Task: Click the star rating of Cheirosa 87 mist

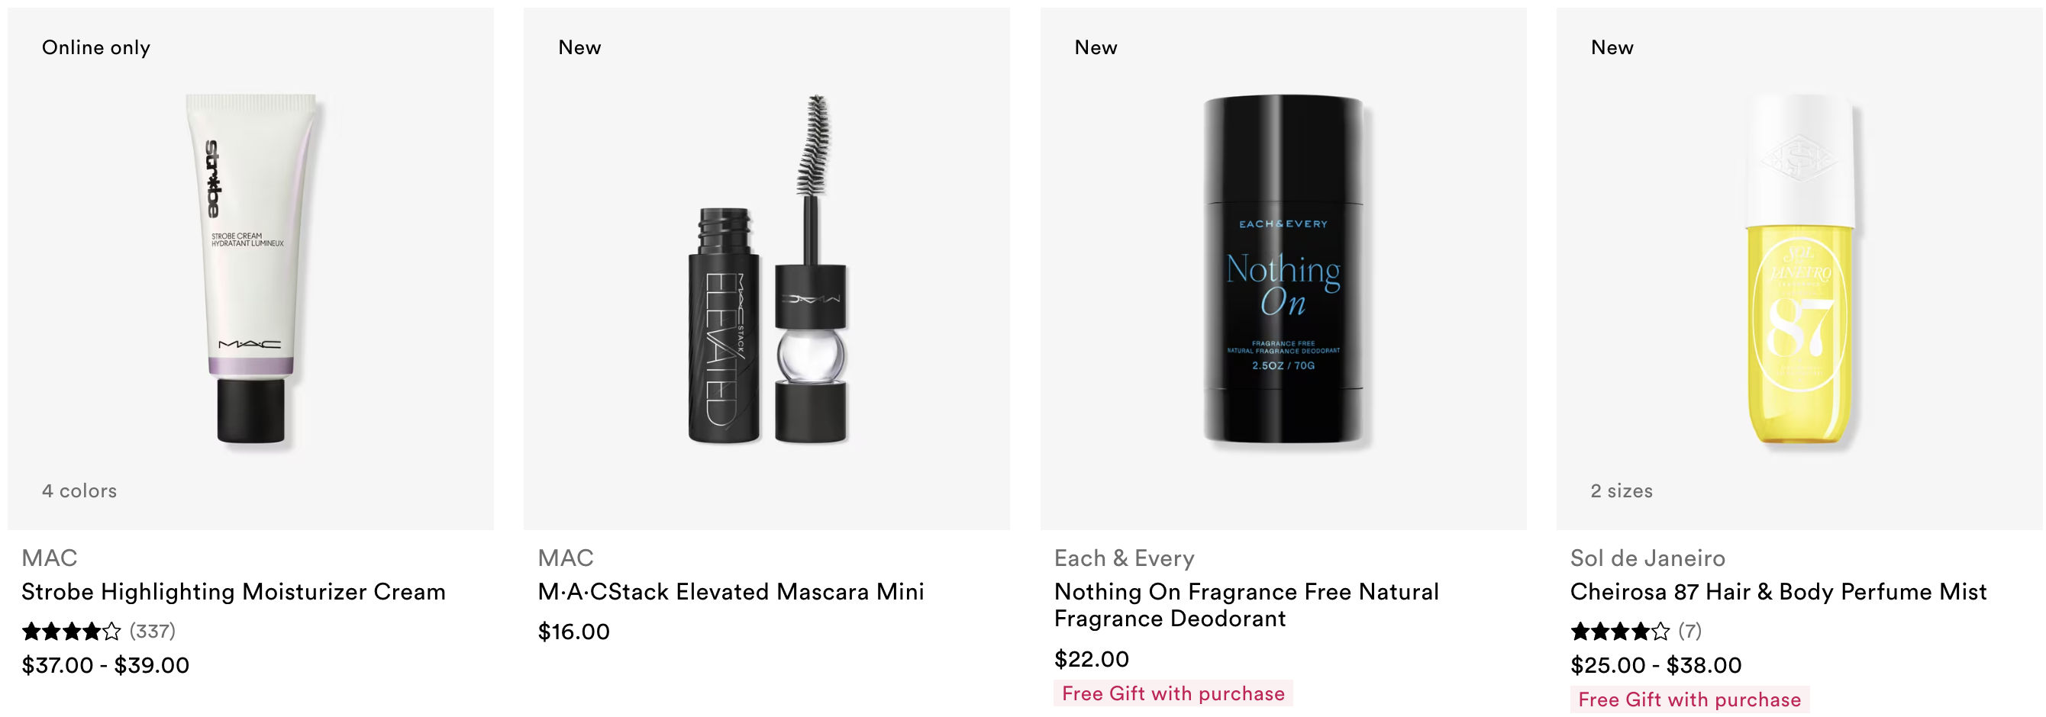Action: [x=1620, y=632]
